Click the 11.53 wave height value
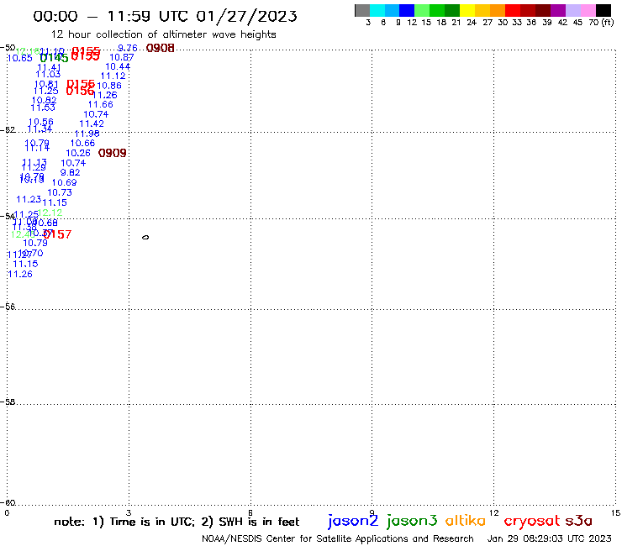Image resolution: width=622 pixels, height=546 pixels. point(43,108)
